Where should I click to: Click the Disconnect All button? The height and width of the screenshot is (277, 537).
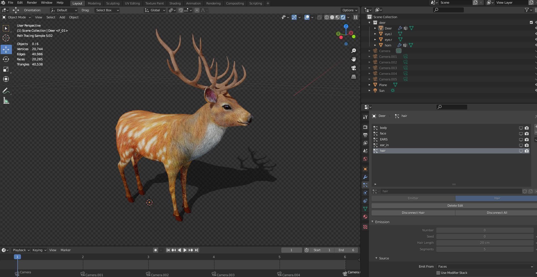point(497,213)
